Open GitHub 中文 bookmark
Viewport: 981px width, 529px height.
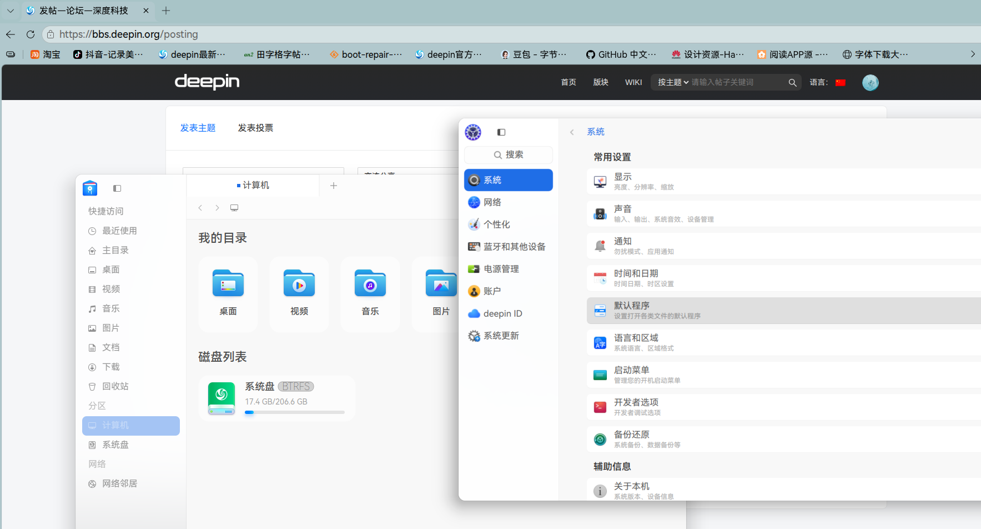tap(621, 54)
